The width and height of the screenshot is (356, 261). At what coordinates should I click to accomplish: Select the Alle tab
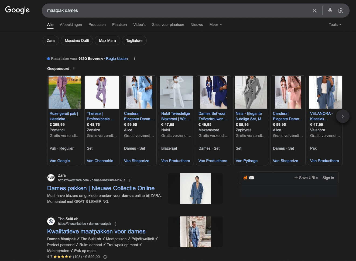point(50,25)
